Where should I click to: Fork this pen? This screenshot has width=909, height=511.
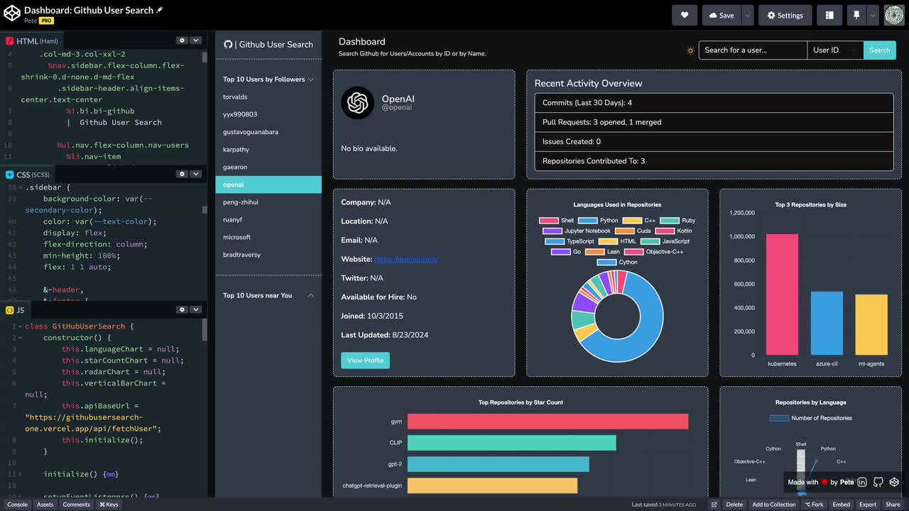point(815,505)
